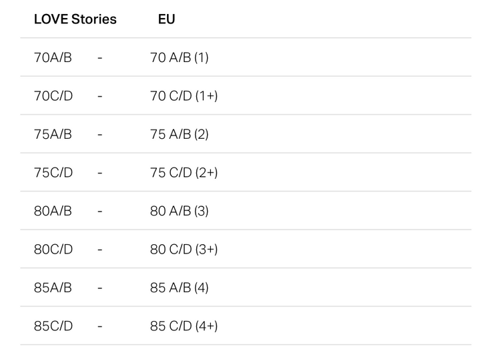Click the 80 A/B (3) EU entry

180,211
